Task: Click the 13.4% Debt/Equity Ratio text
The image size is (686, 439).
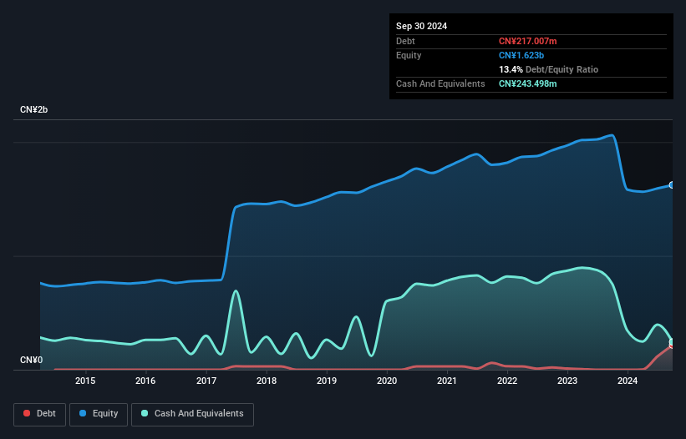Action: [548, 69]
